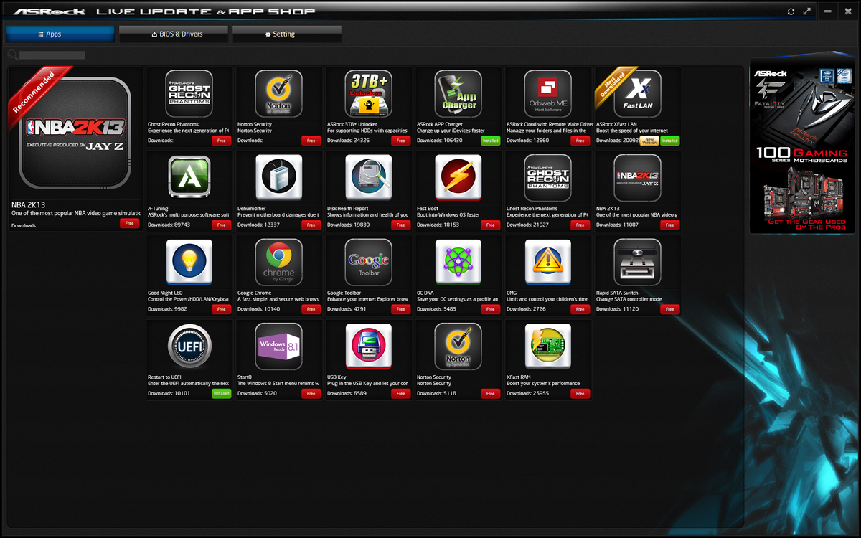Click the 3TB+ Unlocker icon
This screenshot has width=861, height=538.
(368, 93)
